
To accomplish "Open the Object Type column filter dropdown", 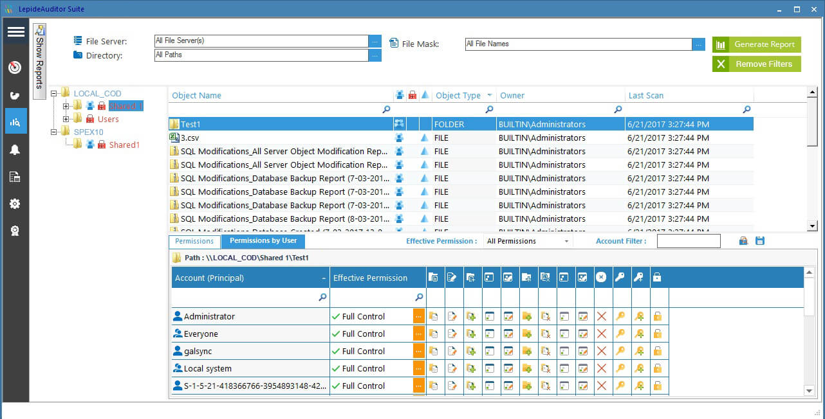I will 490,95.
